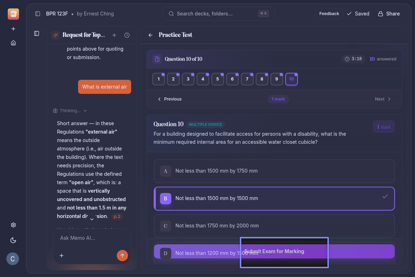415x277 pixels.
Task: Click back arrow beside Practice Test
Action: point(151,35)
